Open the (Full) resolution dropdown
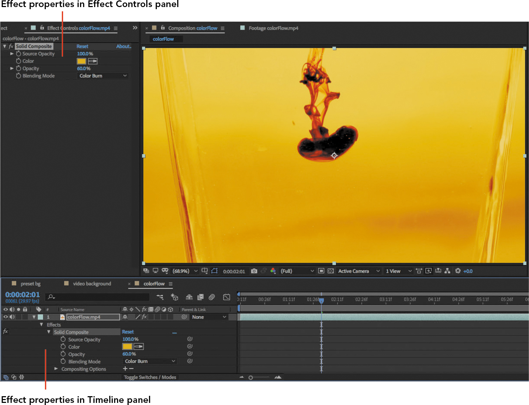 click(x=297, y=271)
